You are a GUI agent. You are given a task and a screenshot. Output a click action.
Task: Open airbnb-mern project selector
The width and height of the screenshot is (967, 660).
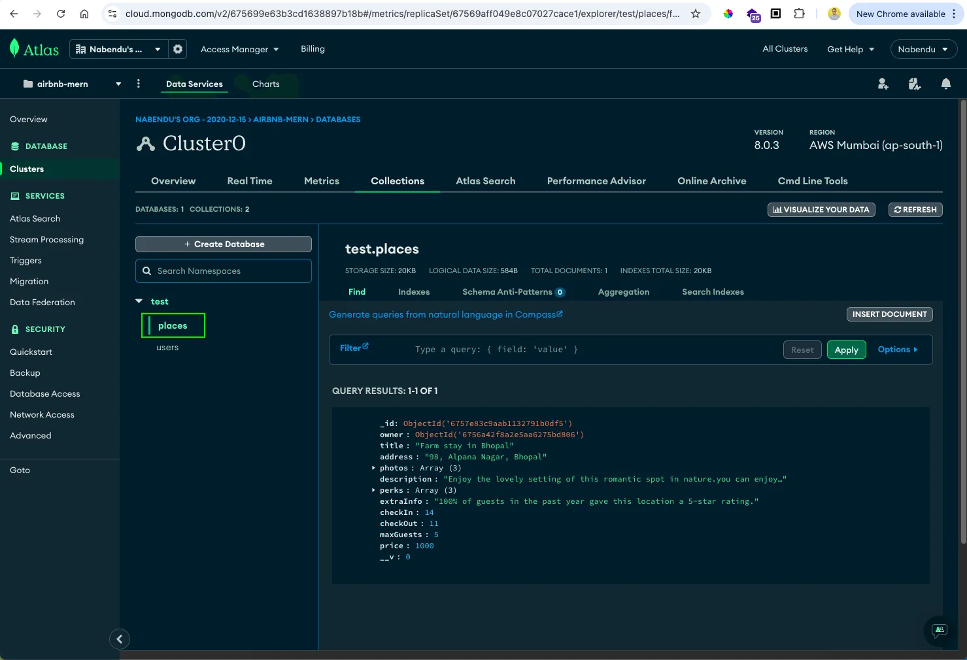pos(72,84)
